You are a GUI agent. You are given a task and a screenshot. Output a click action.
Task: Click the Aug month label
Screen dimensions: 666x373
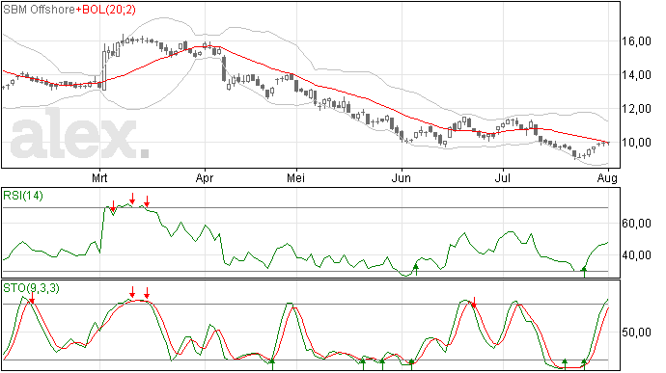pos(607,178)
